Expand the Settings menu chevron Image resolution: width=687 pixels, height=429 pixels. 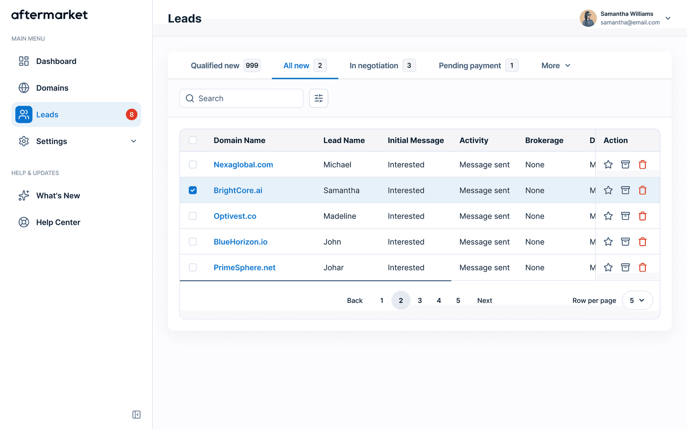click(x=134, y=141)
